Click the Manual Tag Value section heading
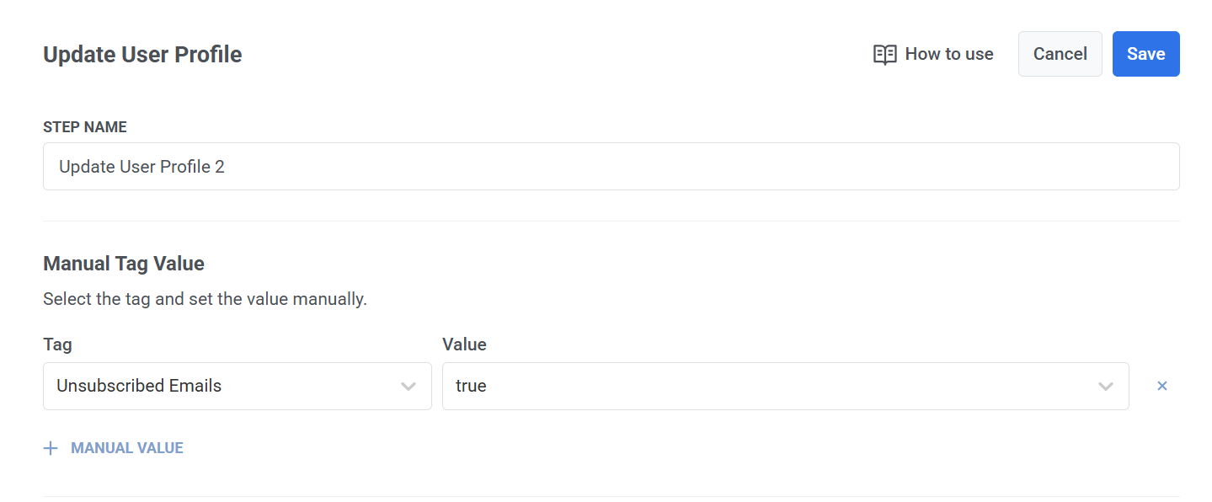Image resolution: width=1212 pixels, height=502 pixels. [124, 264]
